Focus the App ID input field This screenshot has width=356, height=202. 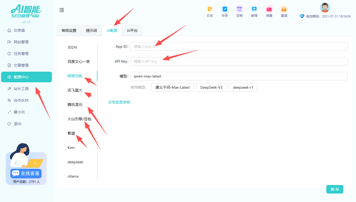[238, 46]
